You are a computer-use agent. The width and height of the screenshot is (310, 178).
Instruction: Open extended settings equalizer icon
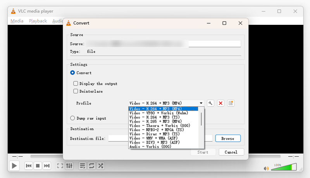[69, 166]
